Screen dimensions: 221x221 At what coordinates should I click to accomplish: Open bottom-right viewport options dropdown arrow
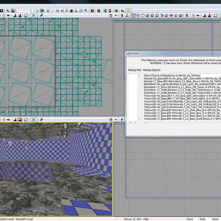(116, 120)
